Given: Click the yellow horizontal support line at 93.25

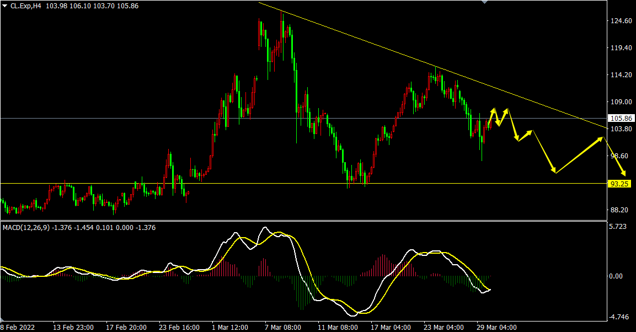Looking at the screenshot, I should click(276, 183).
